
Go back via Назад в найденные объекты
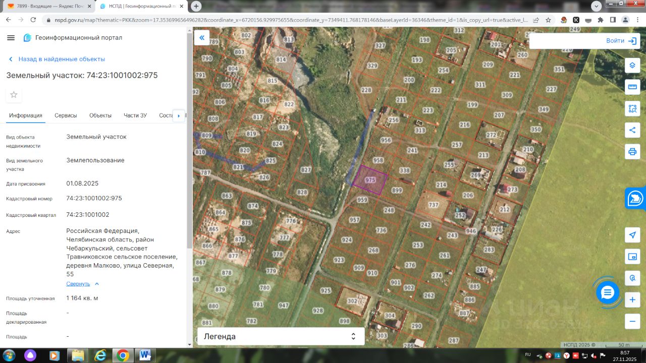tap(57, 59)
